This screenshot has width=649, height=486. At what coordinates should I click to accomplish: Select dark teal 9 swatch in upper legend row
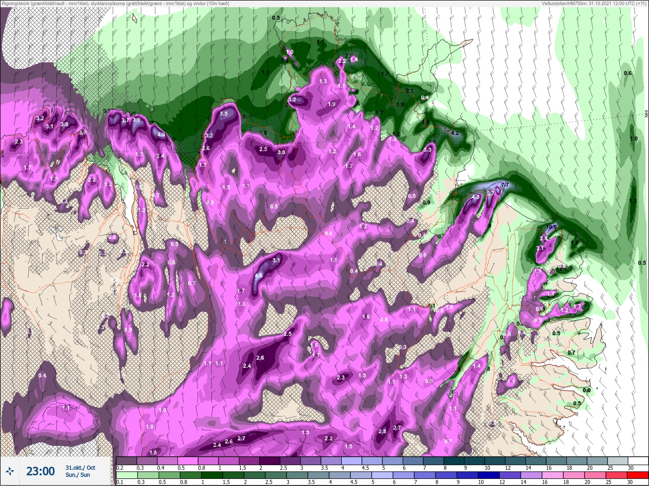(x=475, y=461)
